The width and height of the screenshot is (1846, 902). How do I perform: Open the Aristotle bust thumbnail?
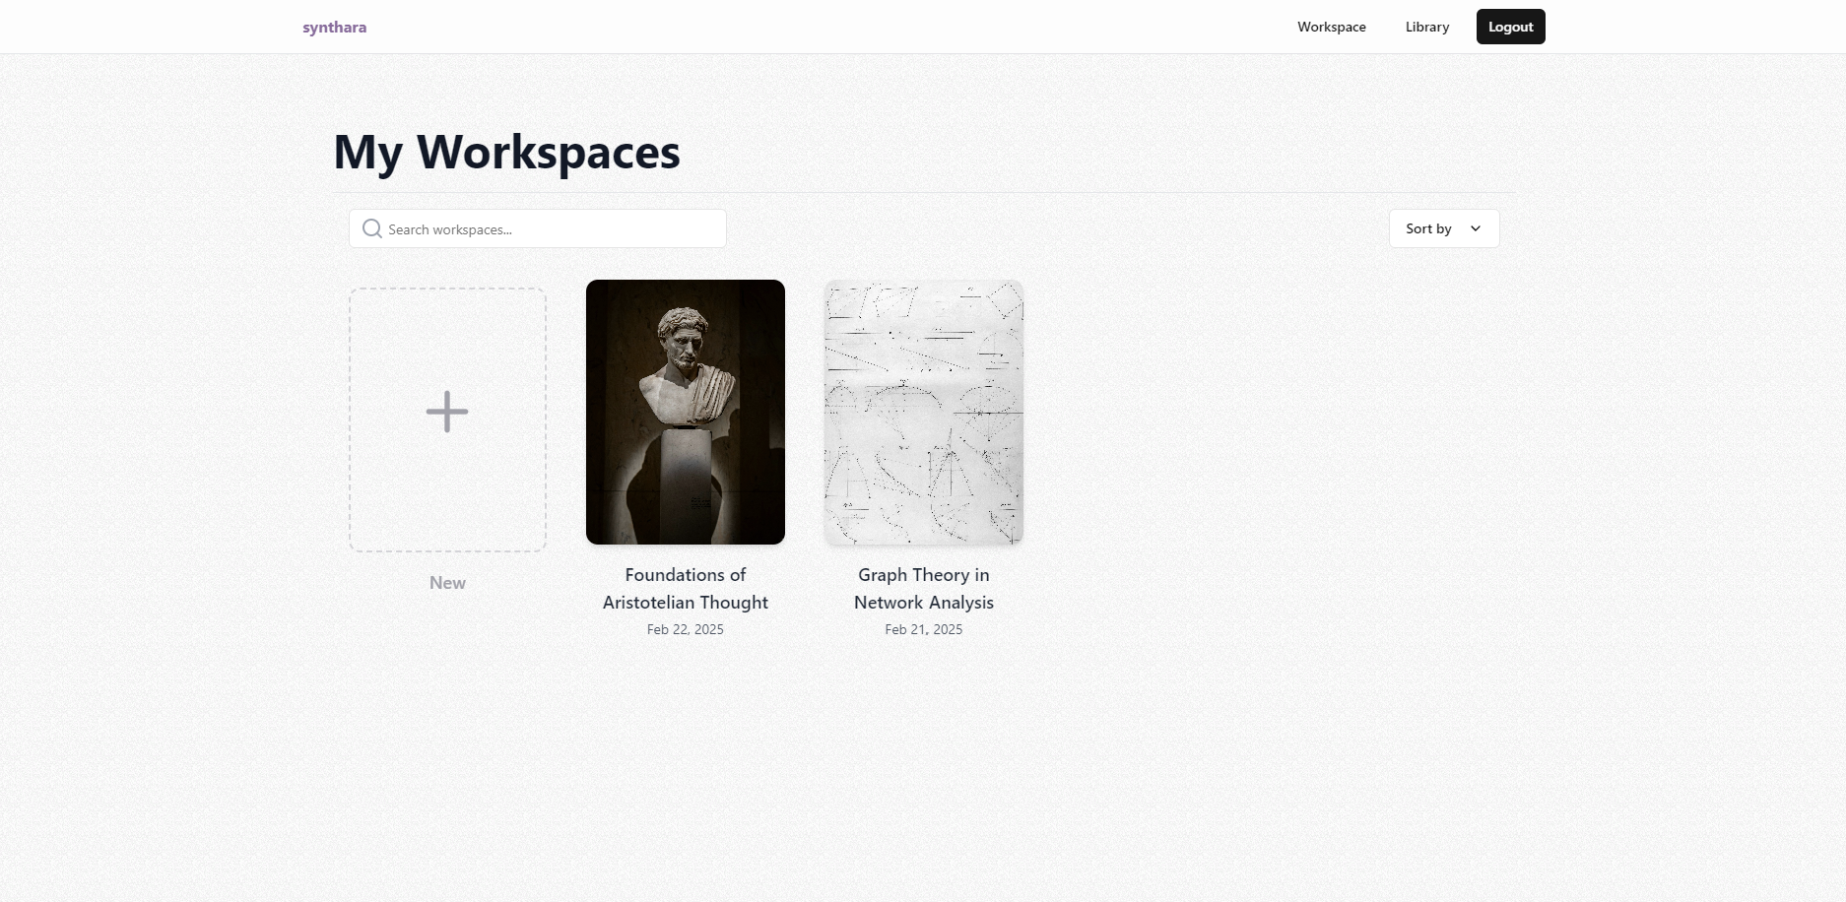pos(686,412)
